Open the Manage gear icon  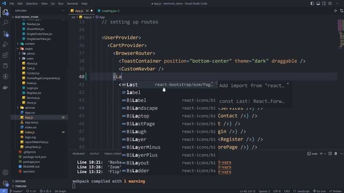[5, 183]
